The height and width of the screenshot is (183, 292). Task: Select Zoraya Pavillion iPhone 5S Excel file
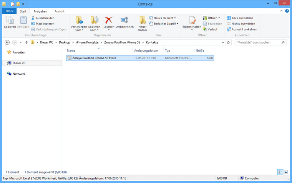click(x=140, y=58)
